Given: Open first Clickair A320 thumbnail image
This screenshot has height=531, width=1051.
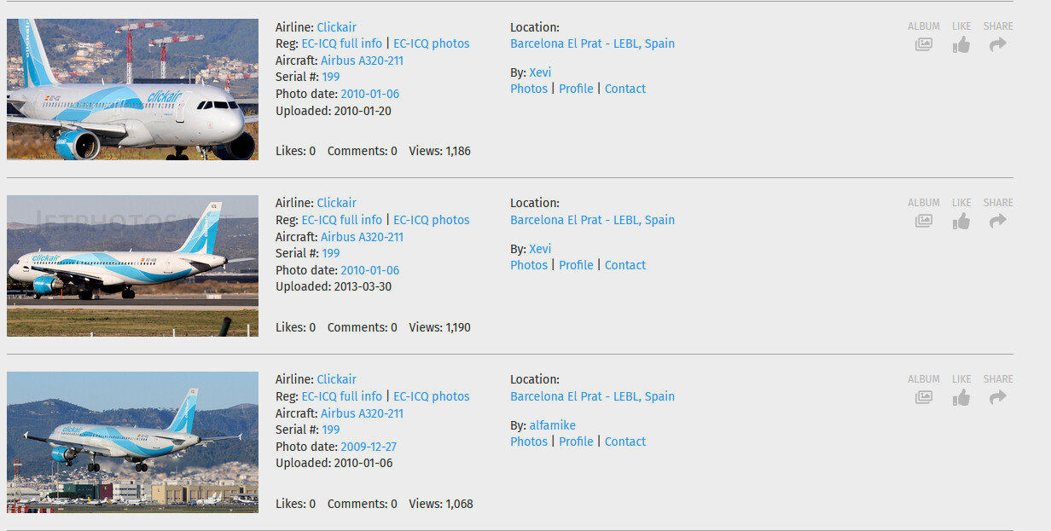Looking at the screenshot, I should pyautogui.click(x=132, y=89).
